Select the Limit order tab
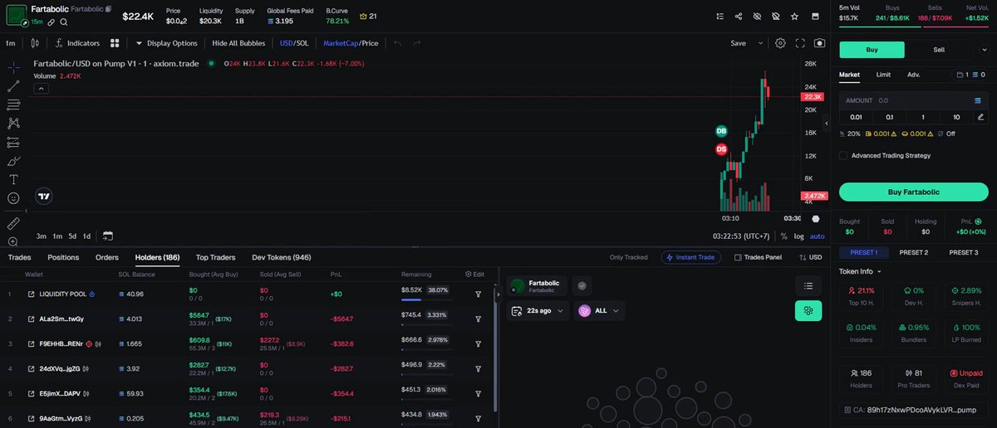 pos(883,75)
